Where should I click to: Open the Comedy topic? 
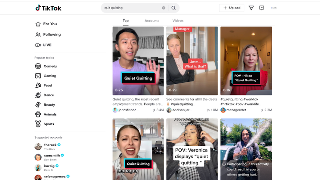tap(50, 66)
